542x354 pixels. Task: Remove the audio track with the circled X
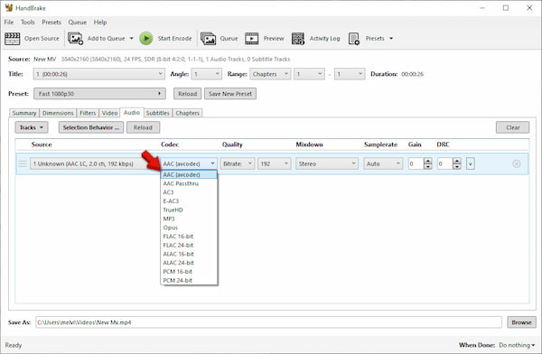click(x=516, y=163)
